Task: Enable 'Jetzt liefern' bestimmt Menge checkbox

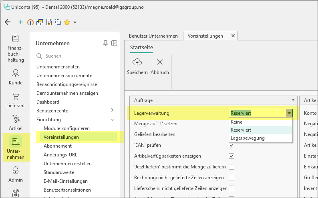Action: coord(231,167)
